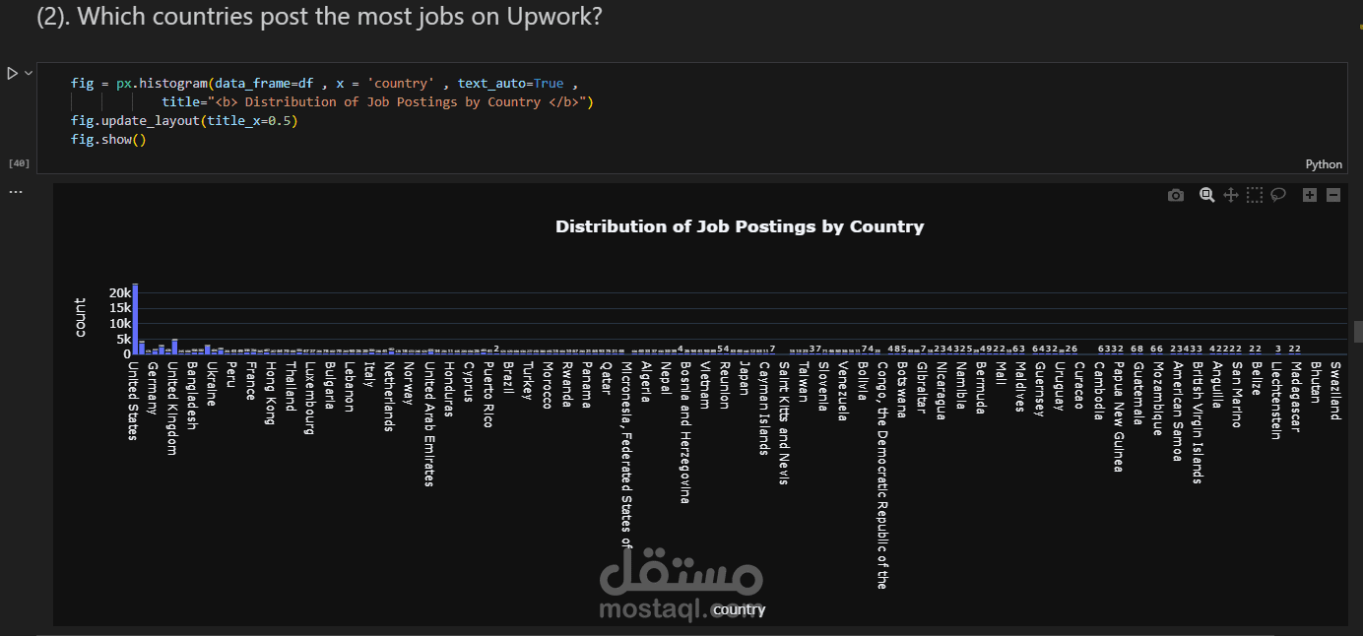Click the 'Hong Kong' axis label
1363x636 pixels.
pos(271,392)
